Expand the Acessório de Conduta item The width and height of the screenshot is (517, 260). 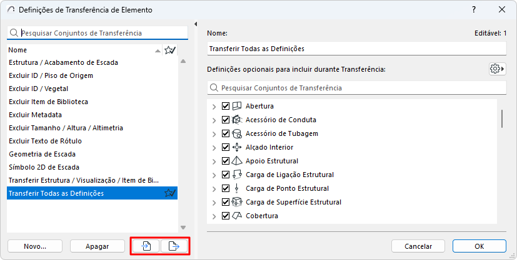214,120
